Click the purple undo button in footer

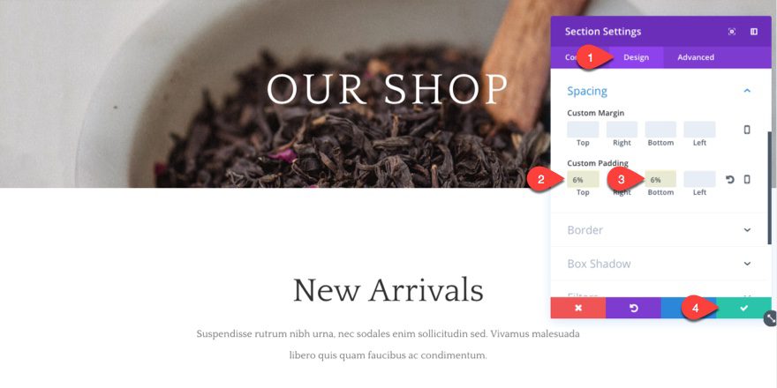click(x=633, y=308)
